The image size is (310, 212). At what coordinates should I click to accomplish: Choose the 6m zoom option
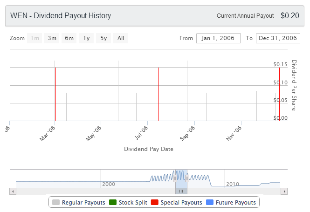pyautogui.click(x=69, y=38)
